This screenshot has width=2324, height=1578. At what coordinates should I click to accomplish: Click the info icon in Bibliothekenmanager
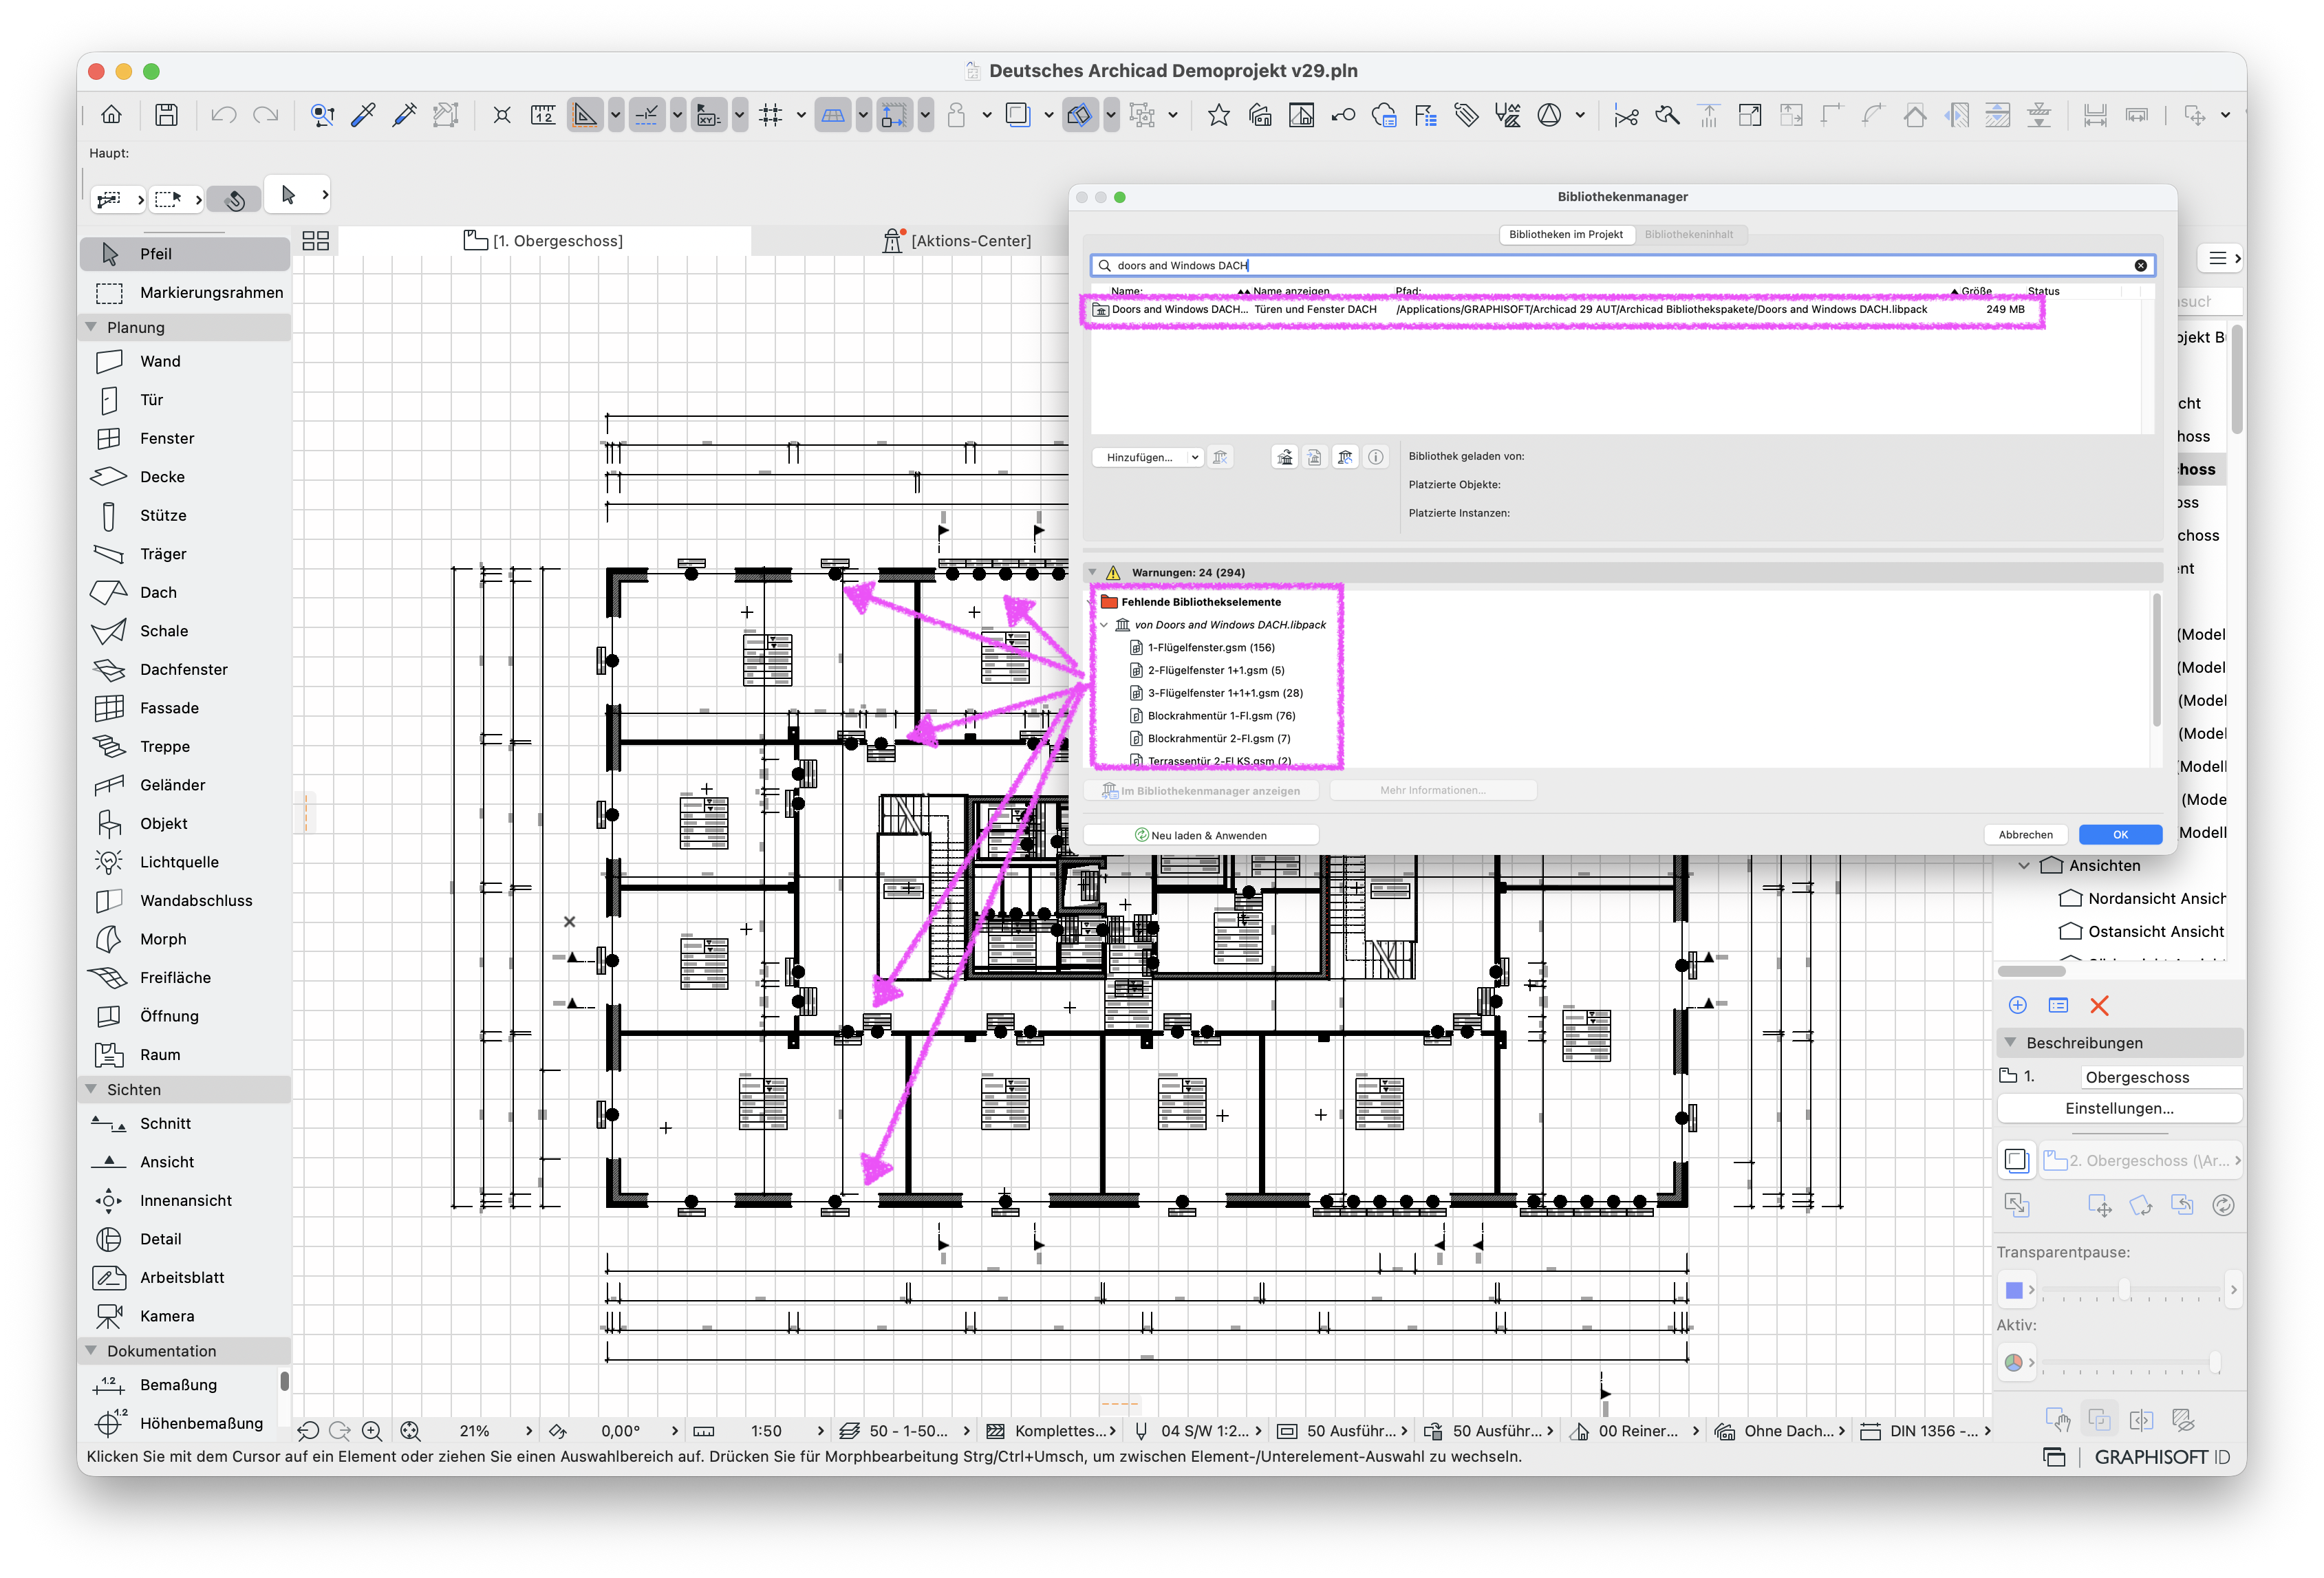coord(1376,457)
